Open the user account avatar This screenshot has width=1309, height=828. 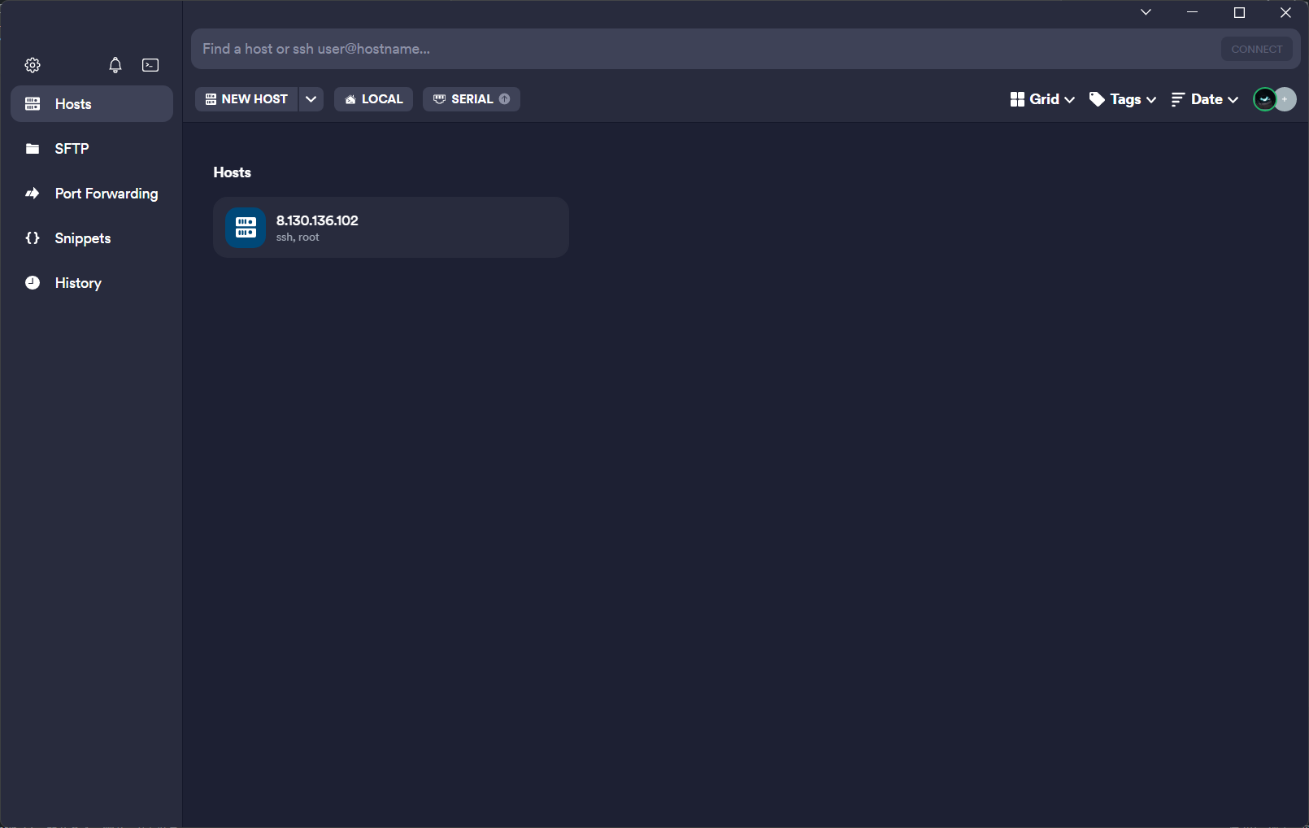click(x=1264, y=99)
